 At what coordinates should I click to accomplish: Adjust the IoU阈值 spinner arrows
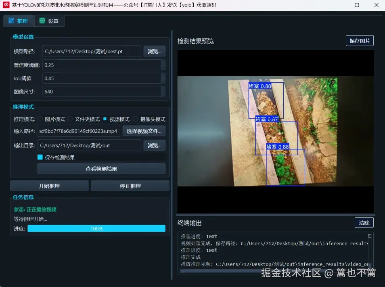(163, 78)
